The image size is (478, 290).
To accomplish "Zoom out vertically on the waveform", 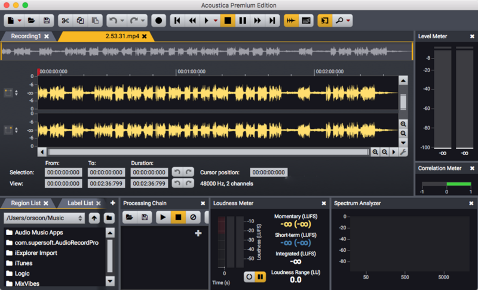I will tap(403, 133).
